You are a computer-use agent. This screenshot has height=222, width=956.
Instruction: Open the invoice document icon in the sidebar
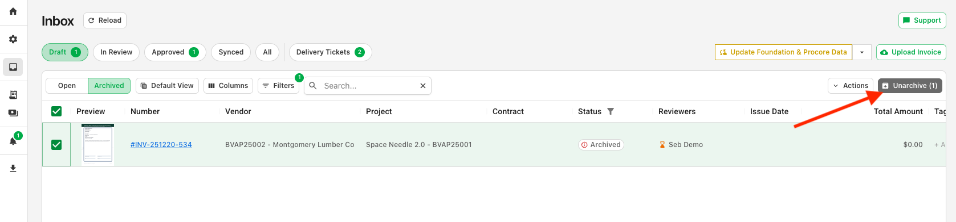[13, 95]
